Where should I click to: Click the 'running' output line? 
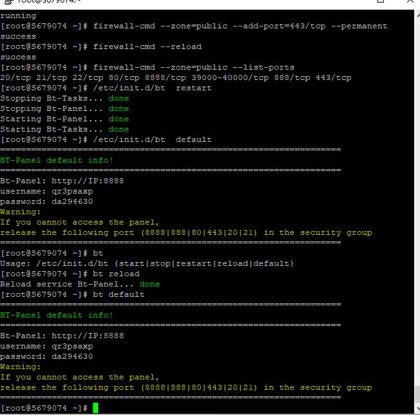pyautogui.click(x=18, y=15)
